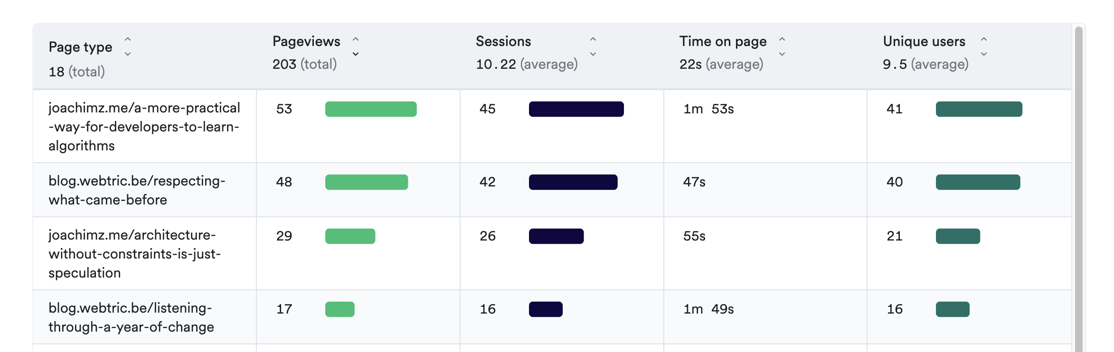Viewport: 1114px width, 352px height.
Task: Sort by Time on page arrows
Action: [x=782, y=46]
